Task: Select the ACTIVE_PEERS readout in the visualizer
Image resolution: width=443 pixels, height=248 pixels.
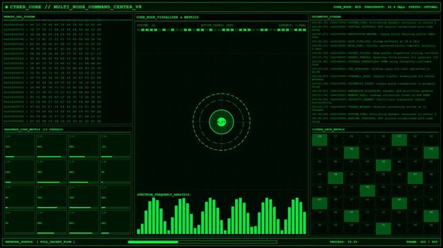Action: point(217,25)
